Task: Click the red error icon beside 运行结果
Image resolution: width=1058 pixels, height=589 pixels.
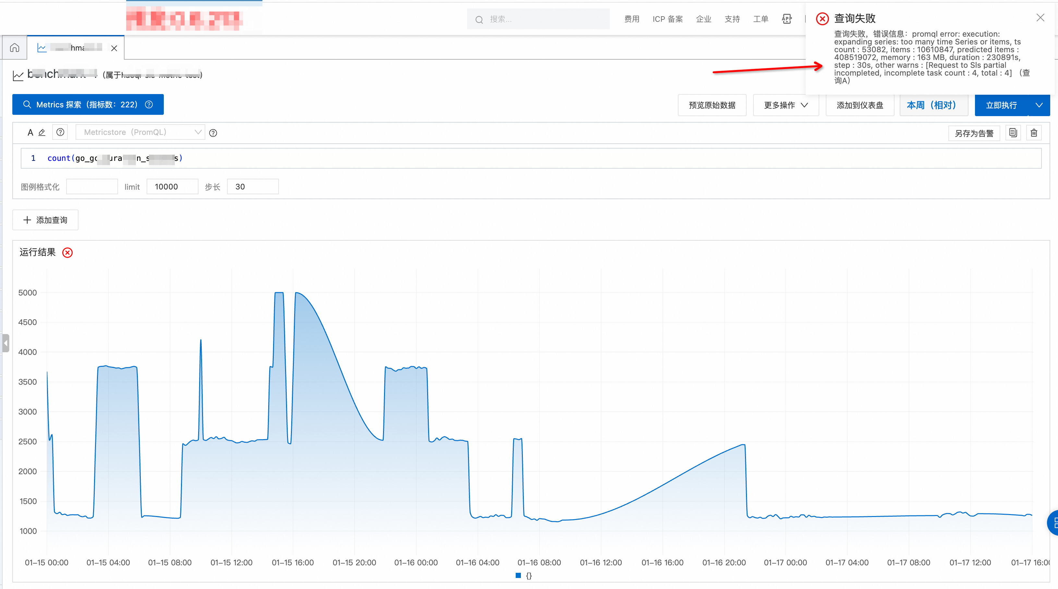Action: [67, 252]
